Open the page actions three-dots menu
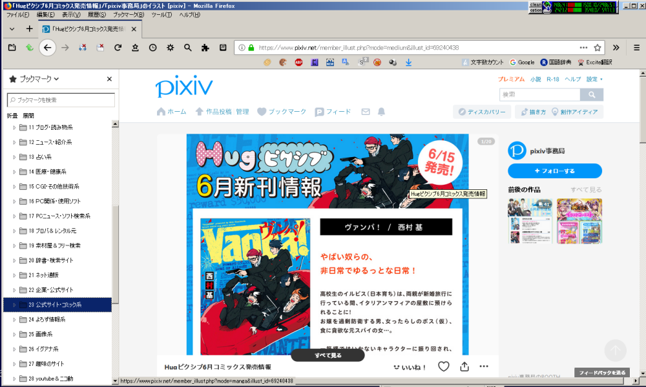Screen dimensions: 646x387 pyautogui.click(x=583, y=48)
